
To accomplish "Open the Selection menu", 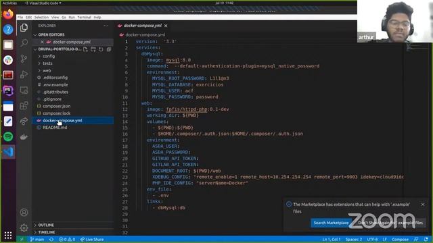I will pyautogui.click(x=41, y=18).
